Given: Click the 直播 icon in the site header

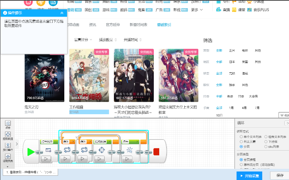Looking at the screenshot, I should [218, 9].
